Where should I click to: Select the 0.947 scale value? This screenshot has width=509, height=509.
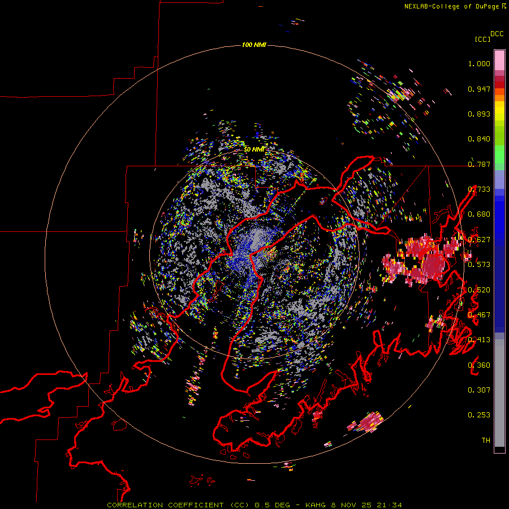[479, 89]
